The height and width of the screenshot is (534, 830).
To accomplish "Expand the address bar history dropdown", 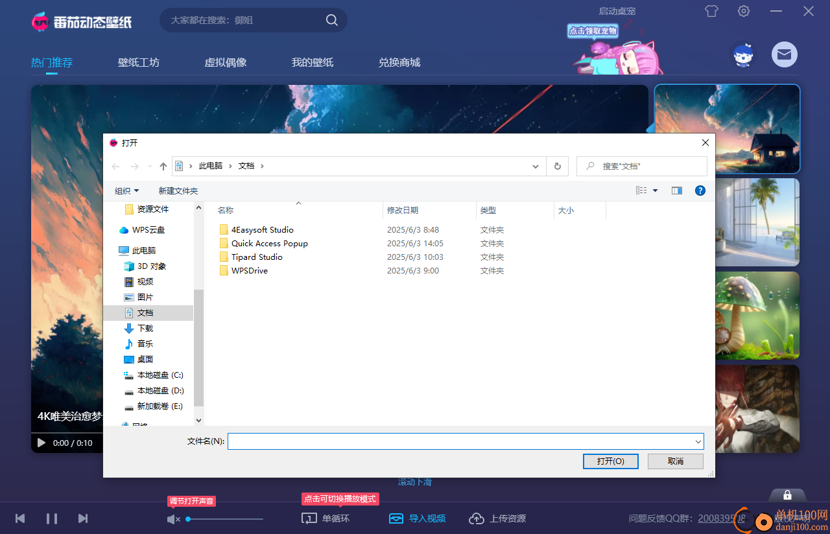I will pyautogui.click(x=536, y=166).
